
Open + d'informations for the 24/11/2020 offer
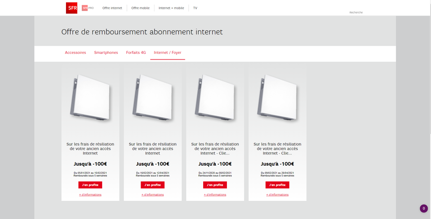tap(215, 195)
